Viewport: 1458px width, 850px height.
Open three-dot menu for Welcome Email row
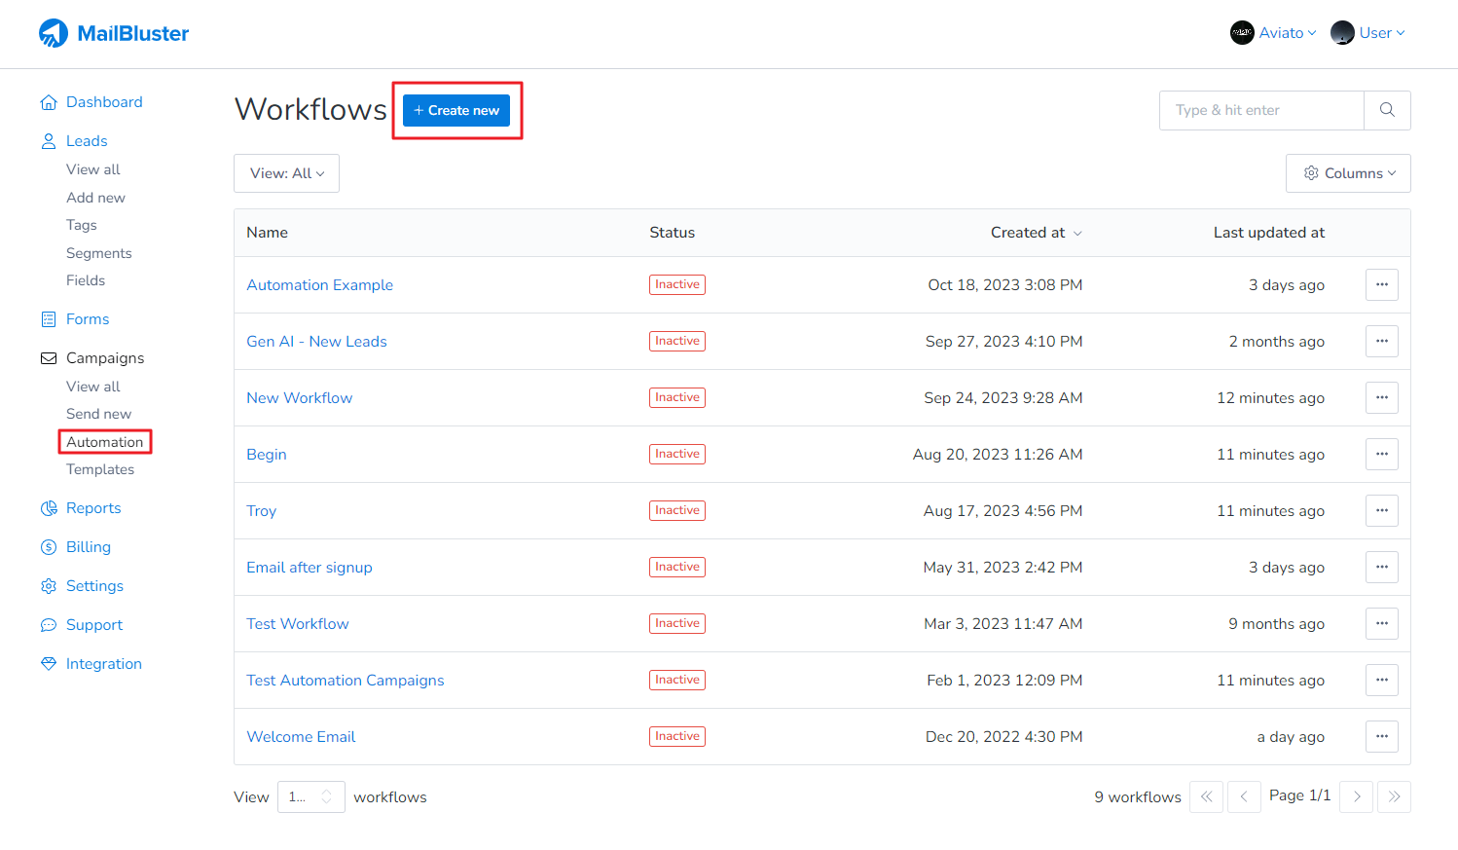pos(1381,737)
